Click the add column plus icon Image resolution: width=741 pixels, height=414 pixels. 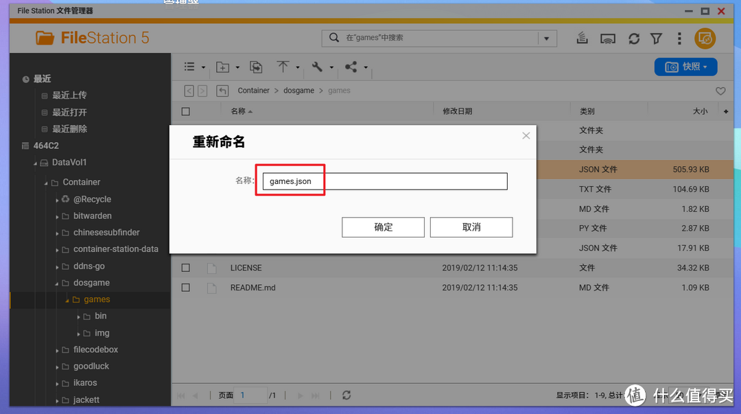[726, 112]
